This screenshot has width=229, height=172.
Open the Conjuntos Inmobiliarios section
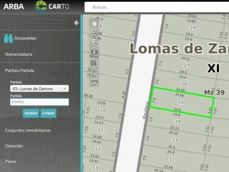click(x=28, y=130)
